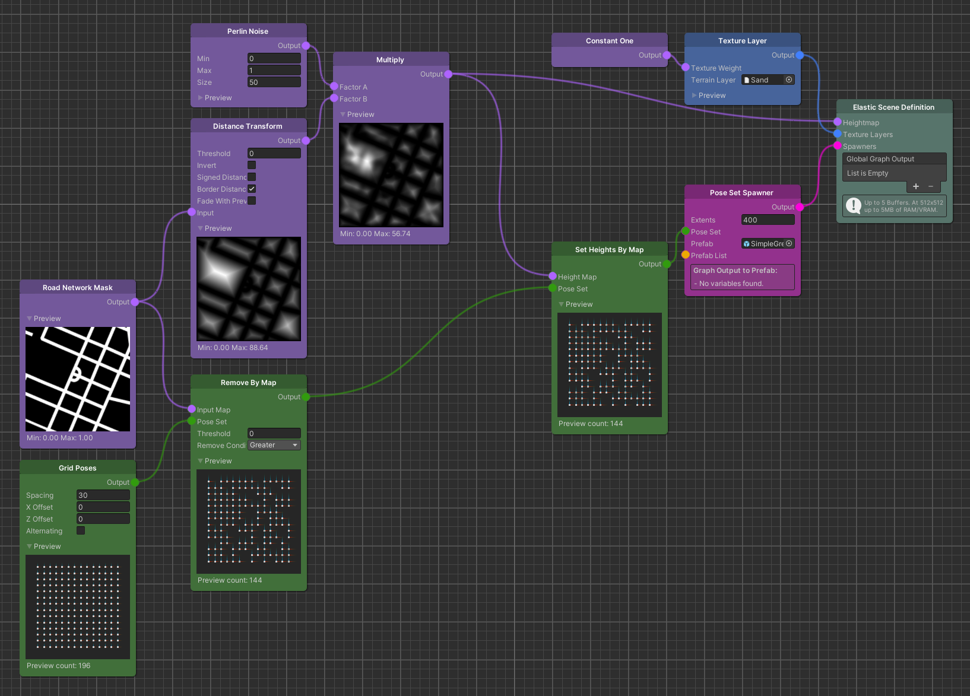Expand the Texture Layer Preview foldout
970x696 pixels.
[x=695, y=96]
